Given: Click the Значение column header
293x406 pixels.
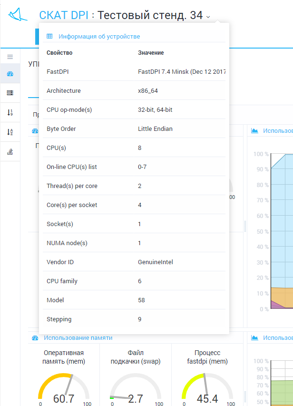Looking at the screenshot, I should 151,53.
